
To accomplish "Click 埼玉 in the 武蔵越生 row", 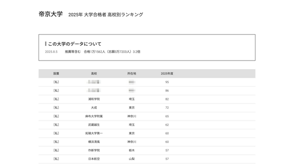I will pos(132,125).
